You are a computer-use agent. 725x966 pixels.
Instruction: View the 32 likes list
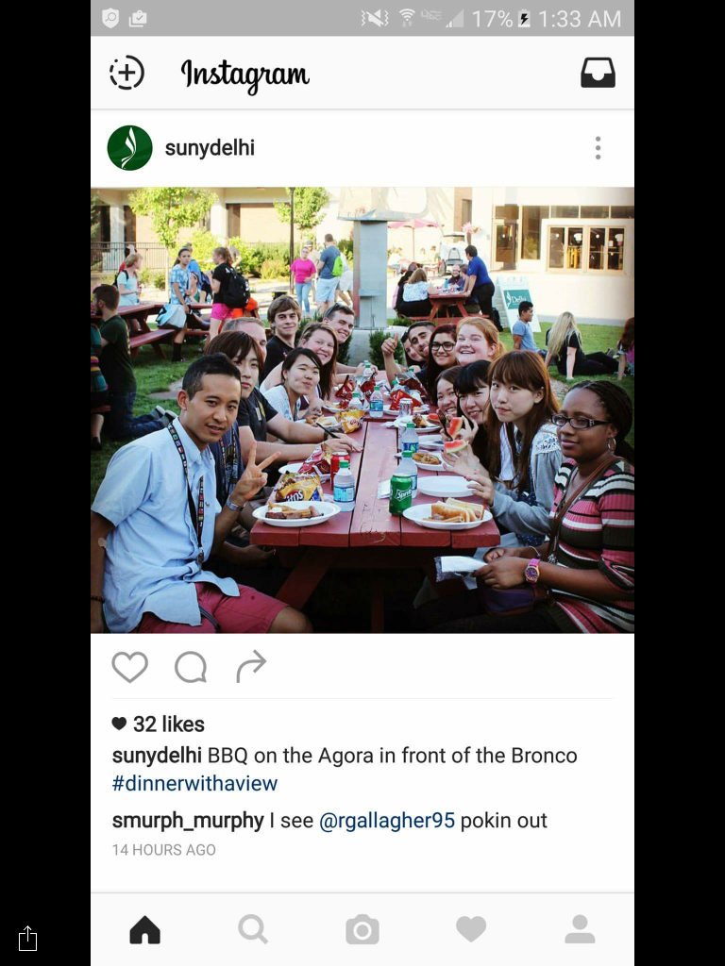point(159,724)
